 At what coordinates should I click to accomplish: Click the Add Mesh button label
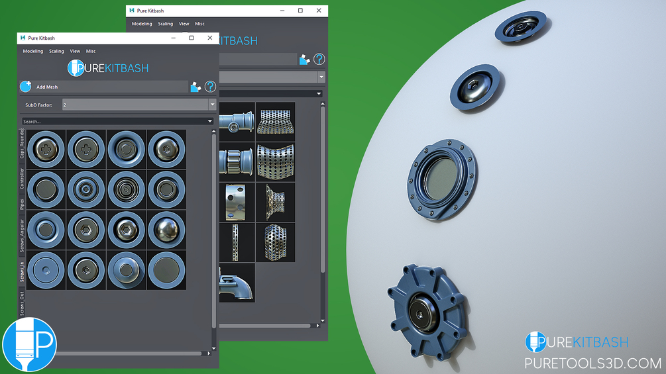[47, 87]
